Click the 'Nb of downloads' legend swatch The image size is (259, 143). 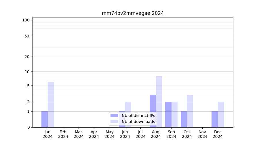(x=114, y=122)
